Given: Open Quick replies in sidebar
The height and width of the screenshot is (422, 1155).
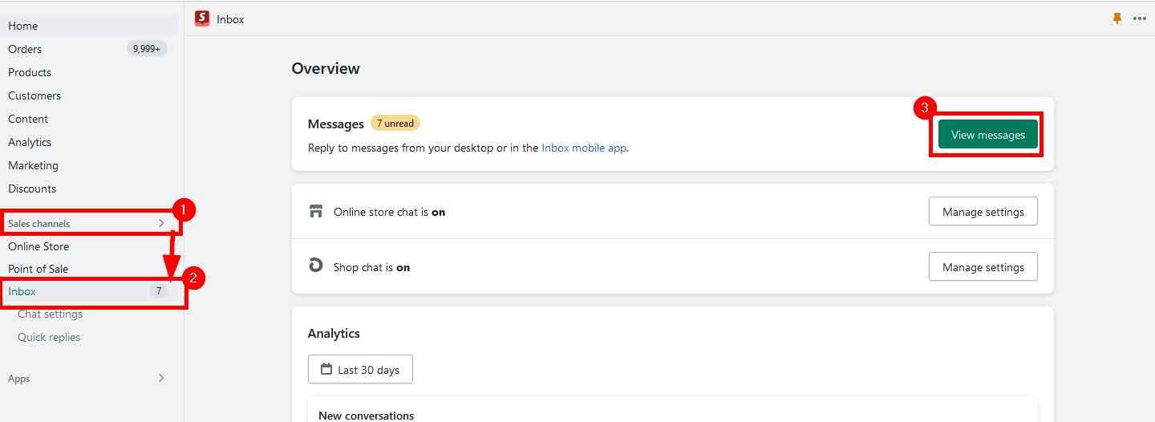Looking at the screenshot, I should click(49, 337).
